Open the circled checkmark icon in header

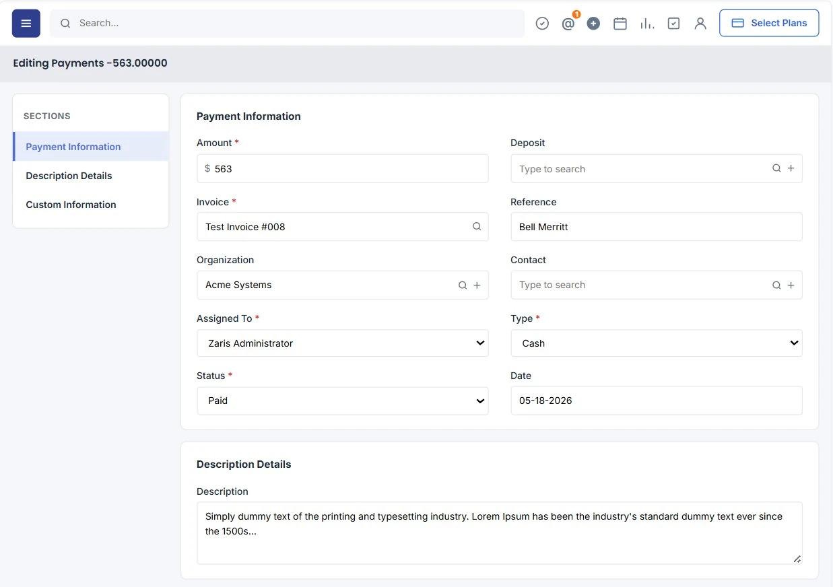(x=542, y=24)
